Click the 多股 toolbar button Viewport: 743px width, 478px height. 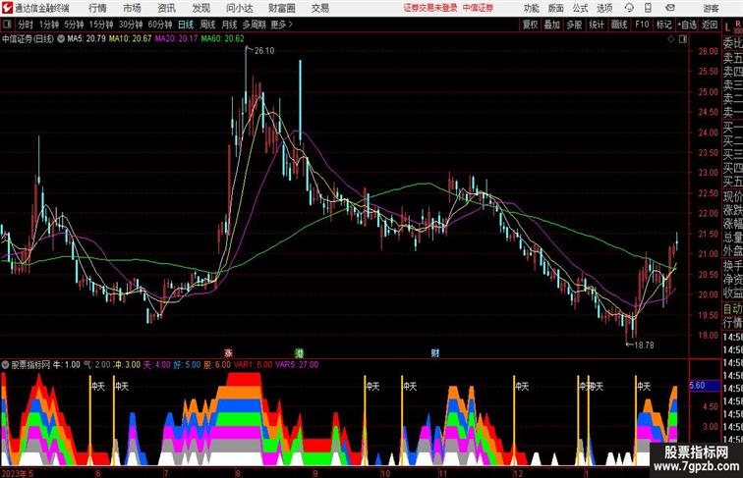pyautogui.click(x=574, y=25)
